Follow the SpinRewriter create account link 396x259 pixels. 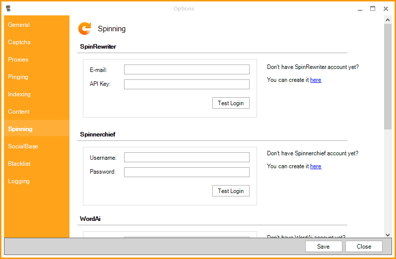[x=316, y=80]
